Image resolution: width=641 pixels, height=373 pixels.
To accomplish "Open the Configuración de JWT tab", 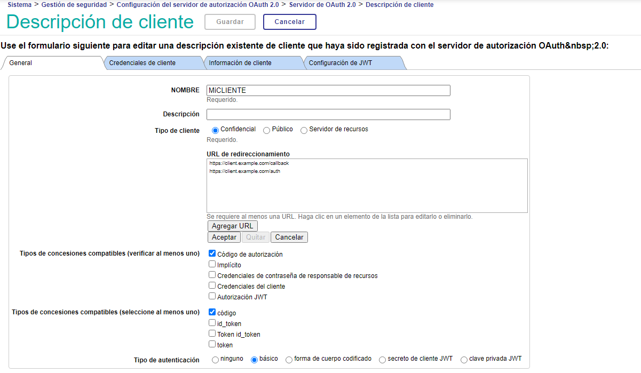I will coord(340,63).
